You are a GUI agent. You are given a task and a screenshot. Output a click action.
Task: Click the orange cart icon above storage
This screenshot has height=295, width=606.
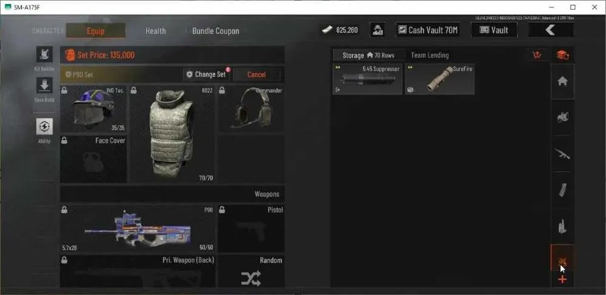[x=536, y=55]
